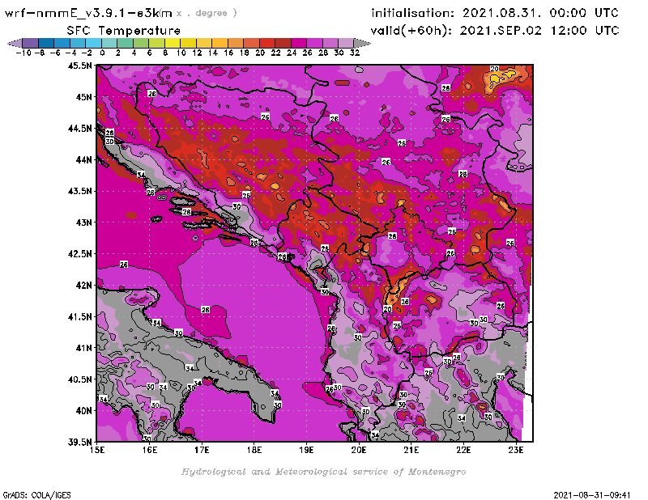Click the 15E longitude axis label
This screenshot has height=500, width=648.
pyautogui.click(x=97, y=450)
